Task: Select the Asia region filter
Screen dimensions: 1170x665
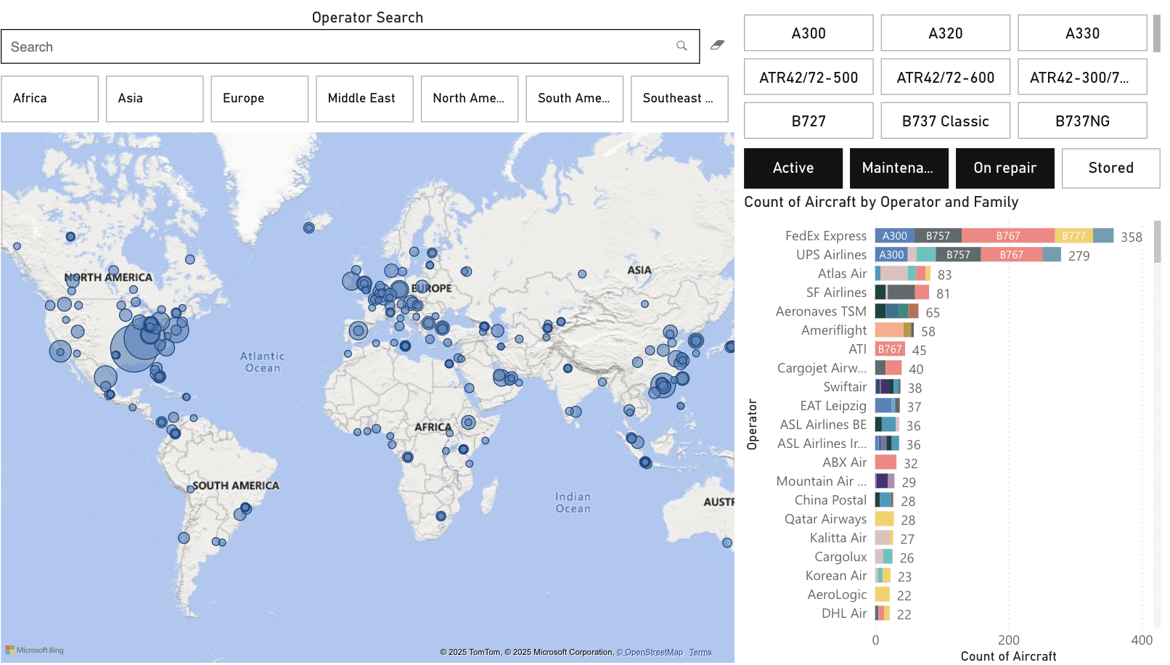Action: tap(155, 99)
